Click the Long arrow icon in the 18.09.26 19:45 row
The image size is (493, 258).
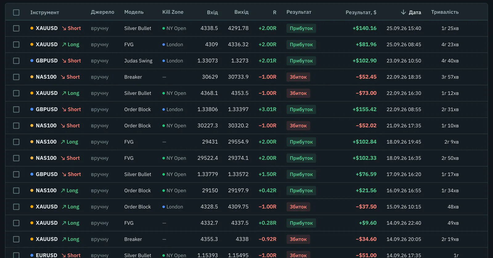pyautogui.click(x=63, y=142)
